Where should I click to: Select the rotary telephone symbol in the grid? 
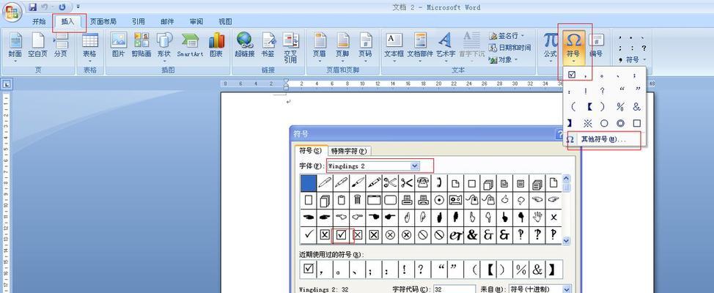pyautogui.click(x=422, y=183)
